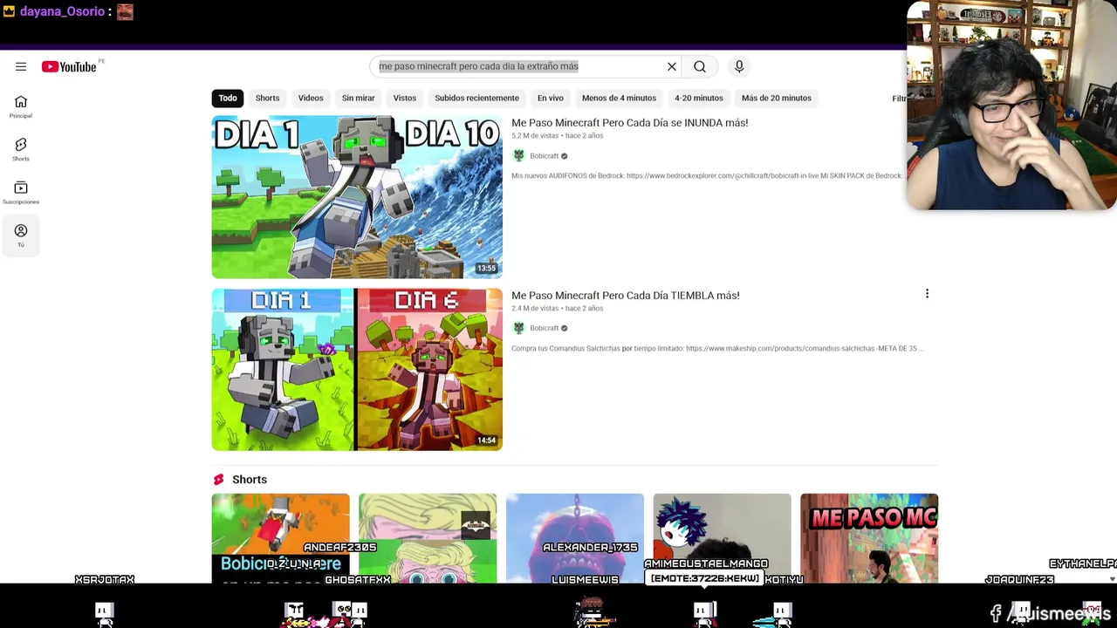Open Principal in the sidebar
The image size is (1117, 628).
21,106
